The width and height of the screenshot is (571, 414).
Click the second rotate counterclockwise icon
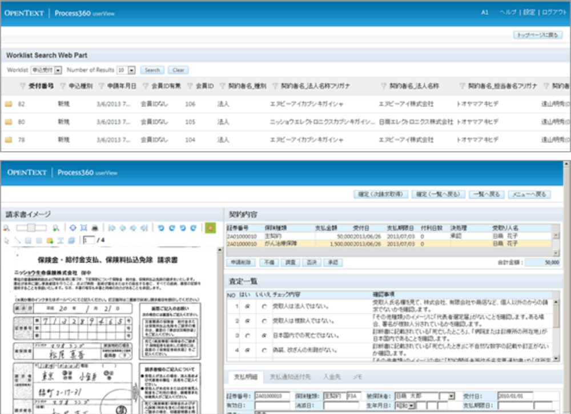[183, 228]
